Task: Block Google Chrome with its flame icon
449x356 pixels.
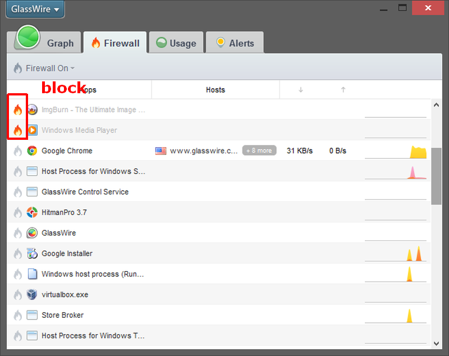Action: pyautogui.click(x=18, y=150)
